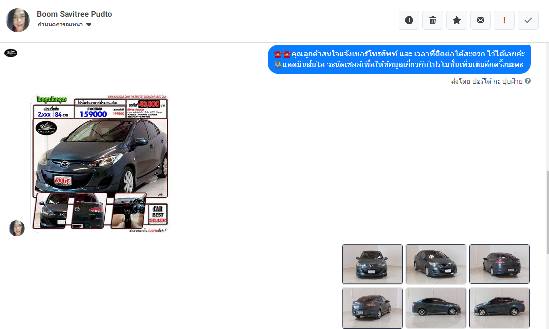Open the Mazda car advertisement image
Screen dimensions: 549x329
coord(100,164)
